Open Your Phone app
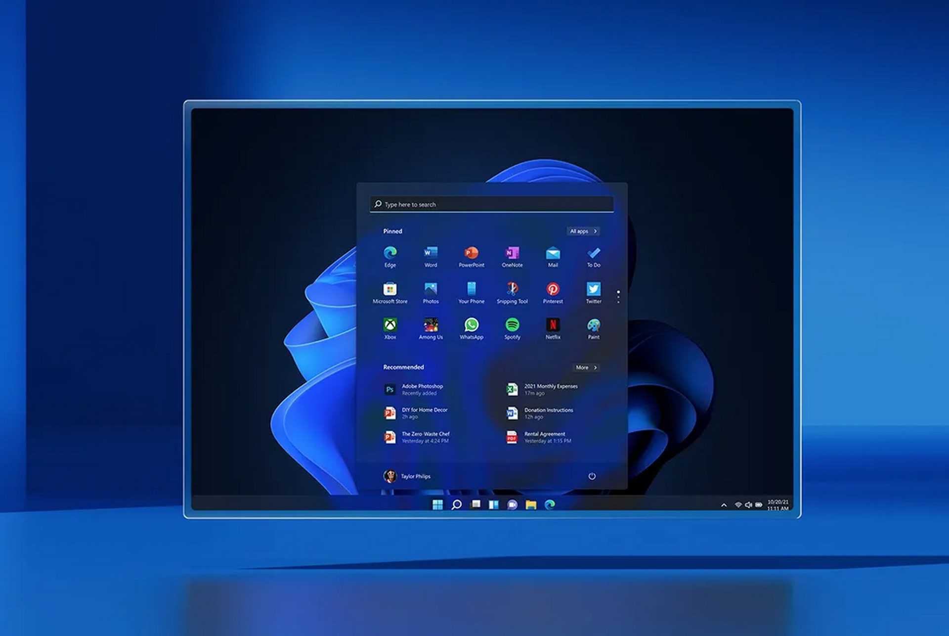The width and height of the screenshot is (949, 636). pos(471,293)
